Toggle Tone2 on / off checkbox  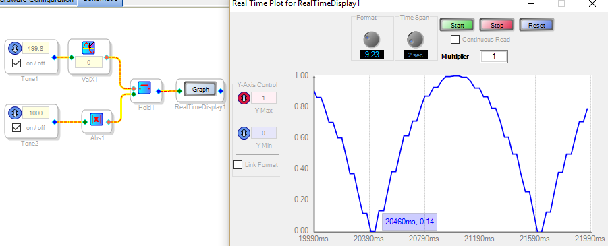tap(16, 127)
